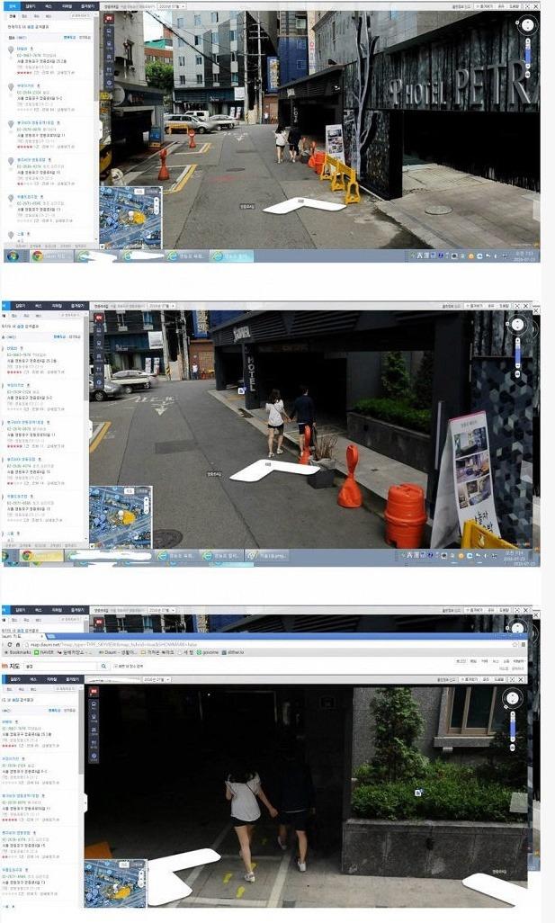Viewport: 555px width, 923px height.
Task: Click the Daum map search input field
Action: coord(60,666)
